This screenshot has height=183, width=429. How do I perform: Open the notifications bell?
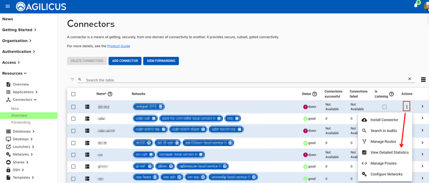[416, 5]
